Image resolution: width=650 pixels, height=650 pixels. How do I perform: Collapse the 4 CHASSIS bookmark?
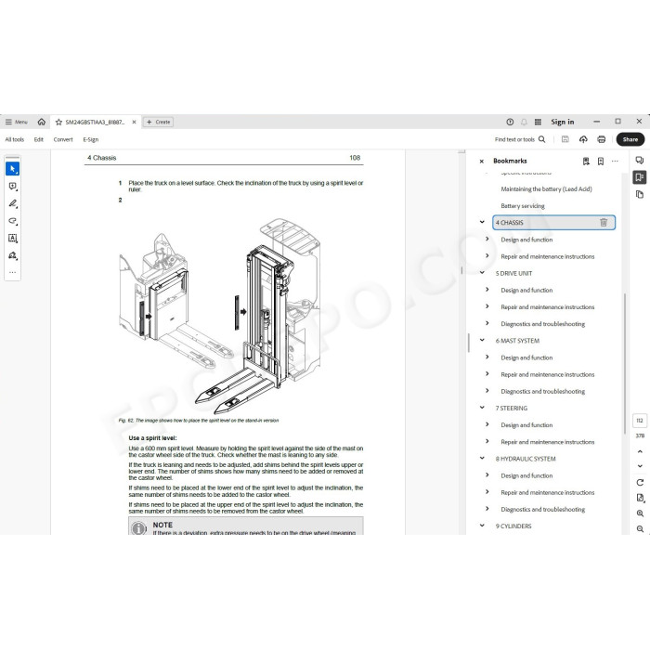(x=482, y=222)
